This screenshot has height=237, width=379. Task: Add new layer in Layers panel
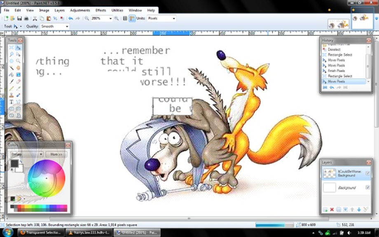pos(325,210)
